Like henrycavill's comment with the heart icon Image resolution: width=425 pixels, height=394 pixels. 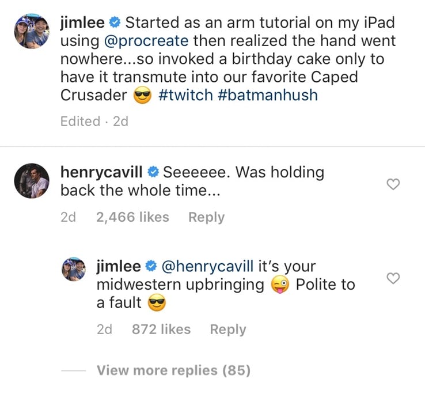(393, 184)
